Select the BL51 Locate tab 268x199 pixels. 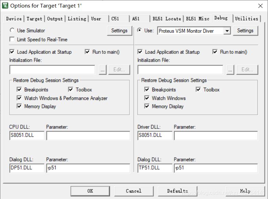pyautogui.click(x=167, y=18)
